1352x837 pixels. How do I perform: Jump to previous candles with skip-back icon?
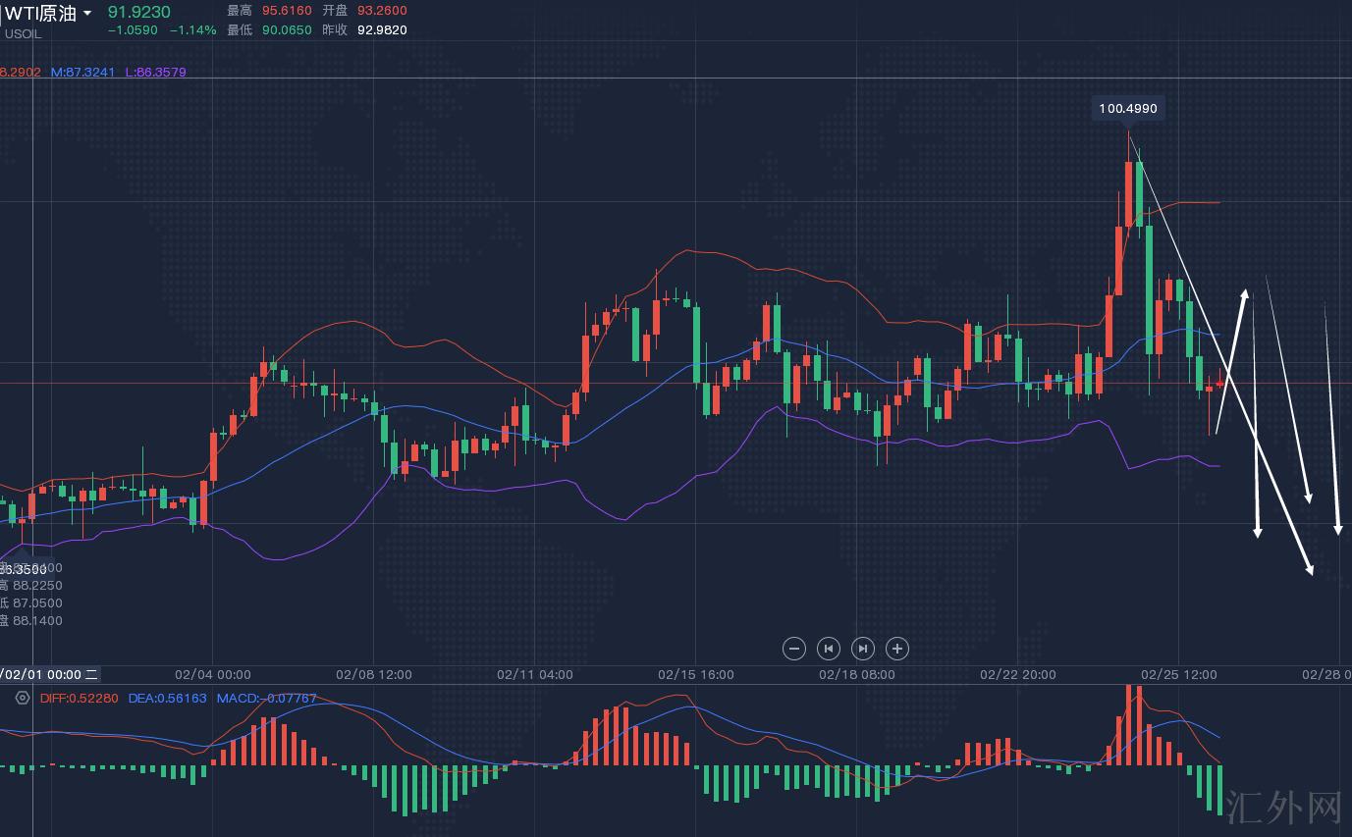[829, 649]
